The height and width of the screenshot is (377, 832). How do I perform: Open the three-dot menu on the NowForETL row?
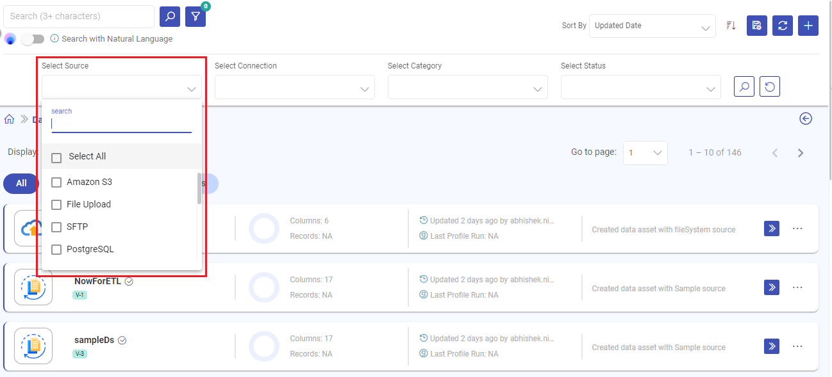797,287
